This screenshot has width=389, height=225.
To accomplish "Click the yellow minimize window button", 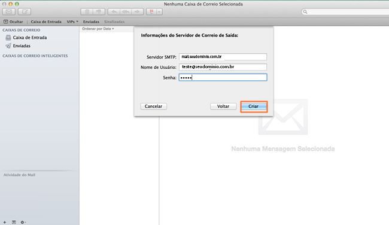I will [x=10, y=4].
